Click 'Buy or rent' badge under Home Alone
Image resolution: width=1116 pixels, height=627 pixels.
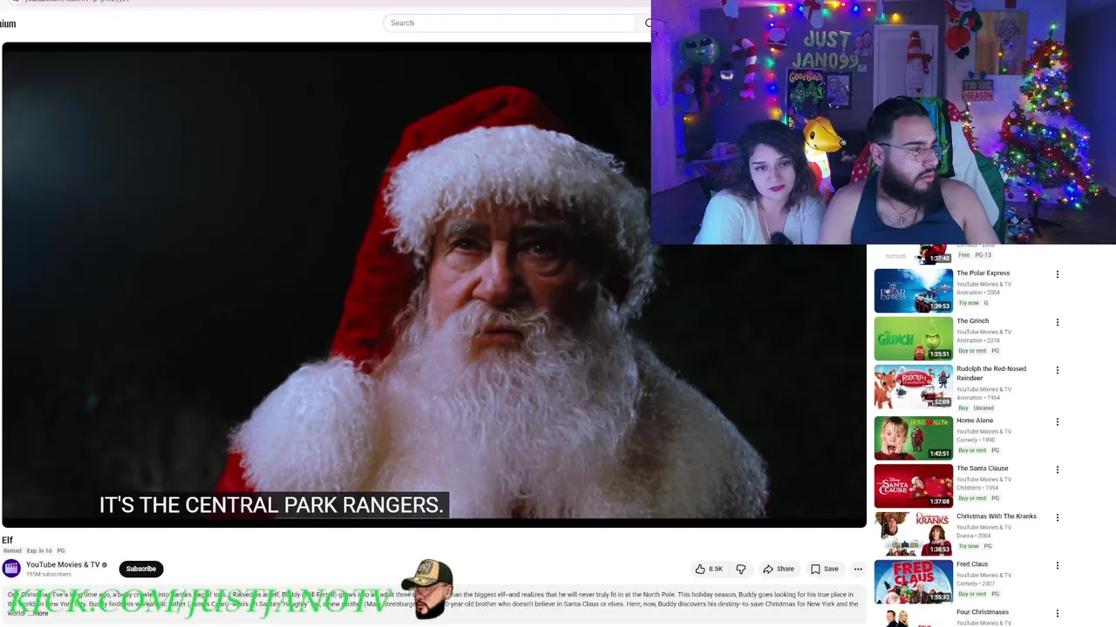pos(972,450)
